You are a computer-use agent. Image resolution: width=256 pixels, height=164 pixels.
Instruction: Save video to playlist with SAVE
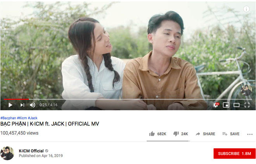click(x=231, y=134)
